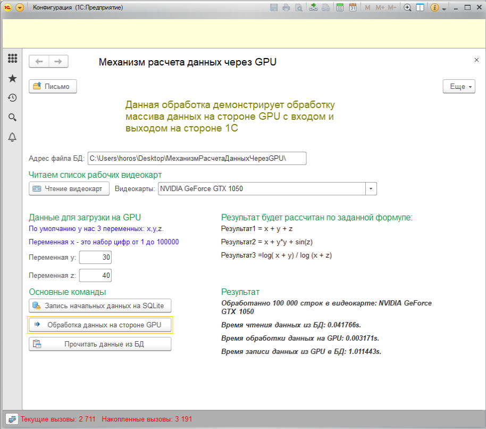
Task: Click Время записи данных из GPU line
Action: pyautogui.click(x=301, y=351)
